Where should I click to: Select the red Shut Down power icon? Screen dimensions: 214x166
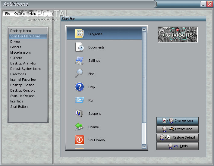click(x=80, y=140)
